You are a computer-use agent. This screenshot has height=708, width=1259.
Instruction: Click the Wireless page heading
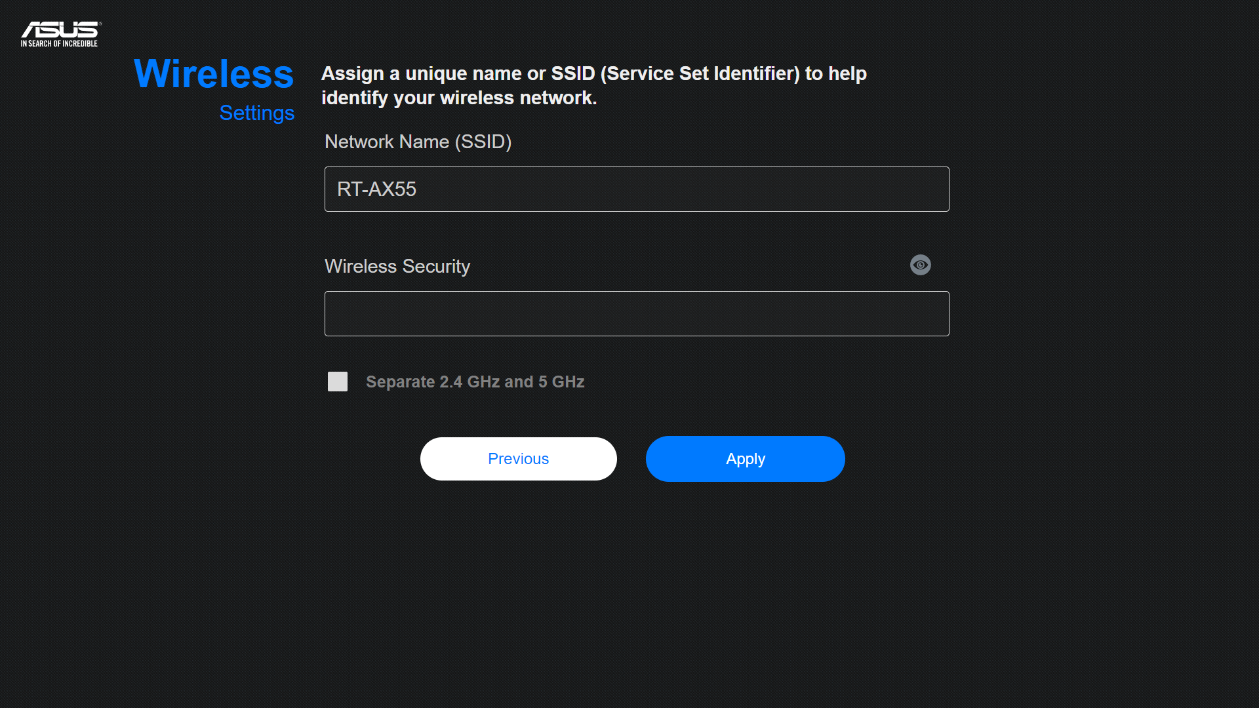(214, 73)
